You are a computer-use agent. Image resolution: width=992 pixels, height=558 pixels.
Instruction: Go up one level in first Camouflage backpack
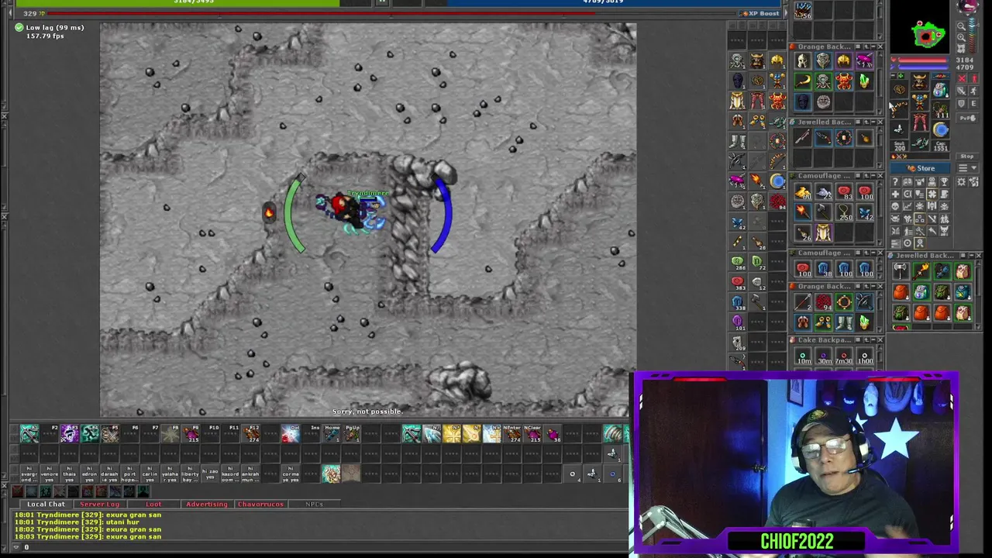click(866, 176)
